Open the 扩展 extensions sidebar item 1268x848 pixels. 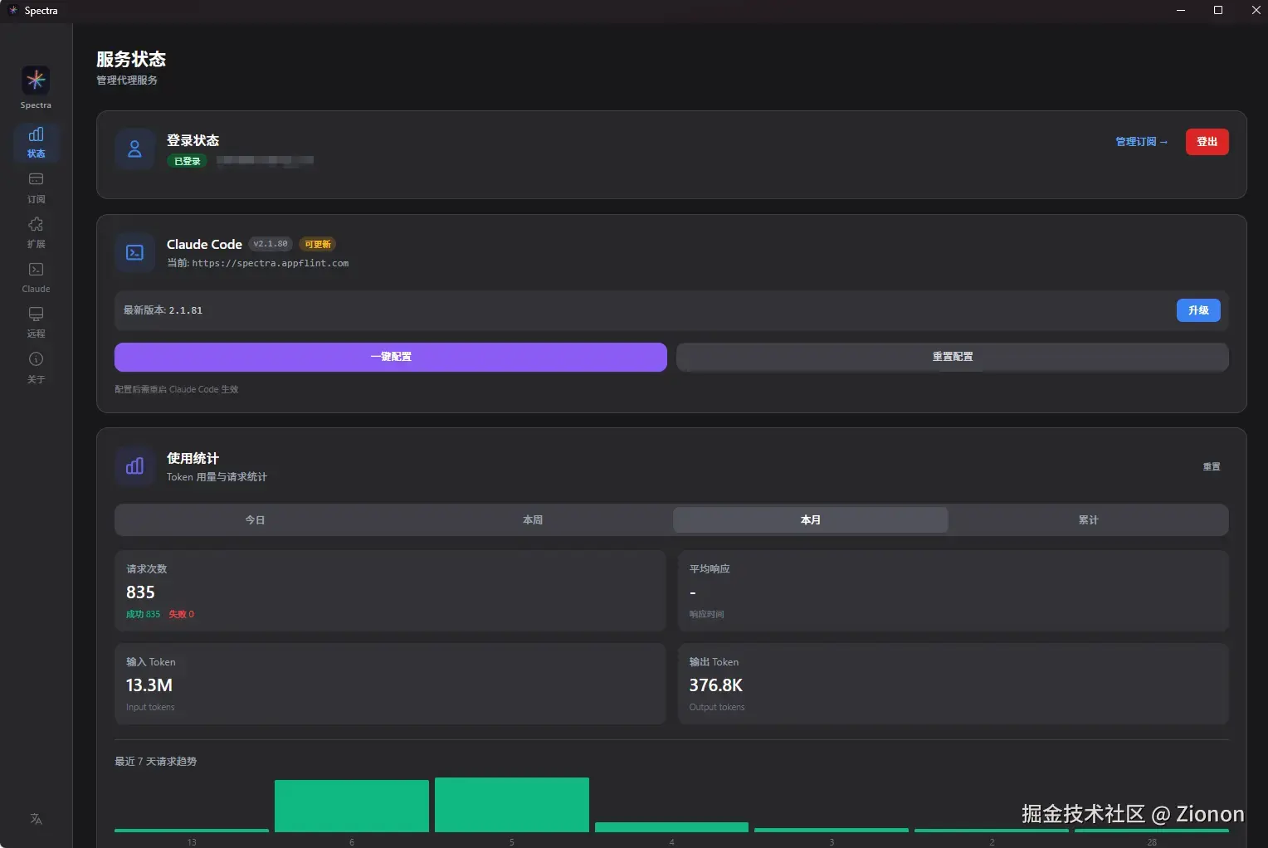pos(36,232)
